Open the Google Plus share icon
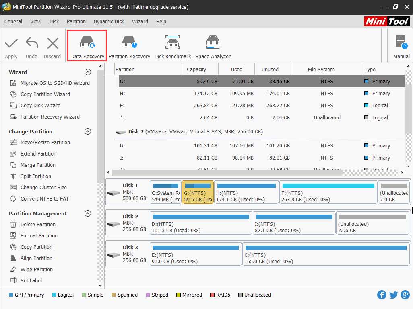 tap(405, 295)
